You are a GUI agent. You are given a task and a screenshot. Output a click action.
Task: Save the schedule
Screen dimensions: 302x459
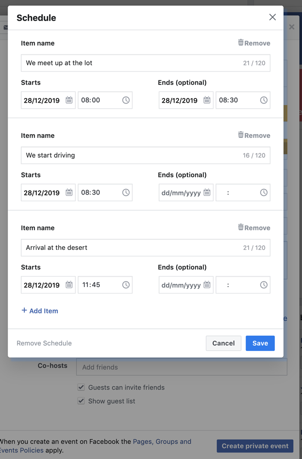point(260,343)
